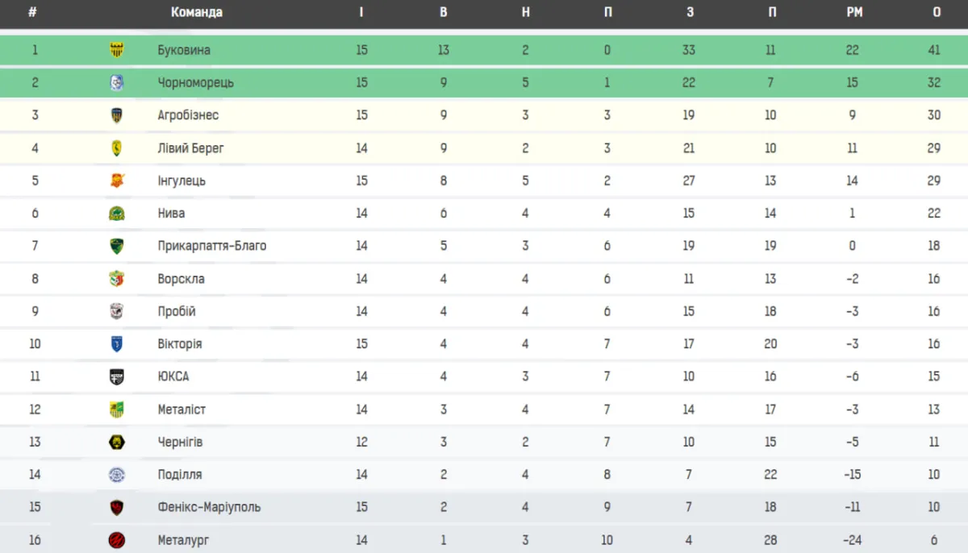Click the РМ goal difference header

point(853,12)
